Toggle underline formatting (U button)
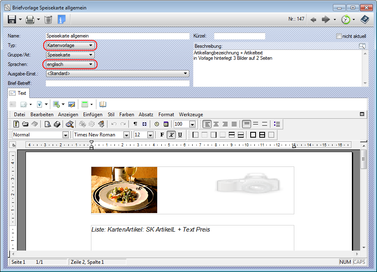 [180, 135]
